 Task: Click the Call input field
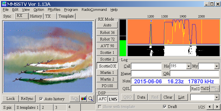146,66
